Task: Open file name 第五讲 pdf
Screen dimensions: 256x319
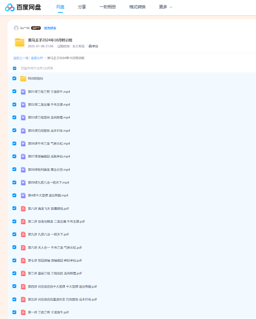Action: [62, 299]
